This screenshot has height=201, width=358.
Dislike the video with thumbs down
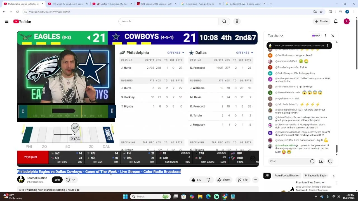pos(208,180)
